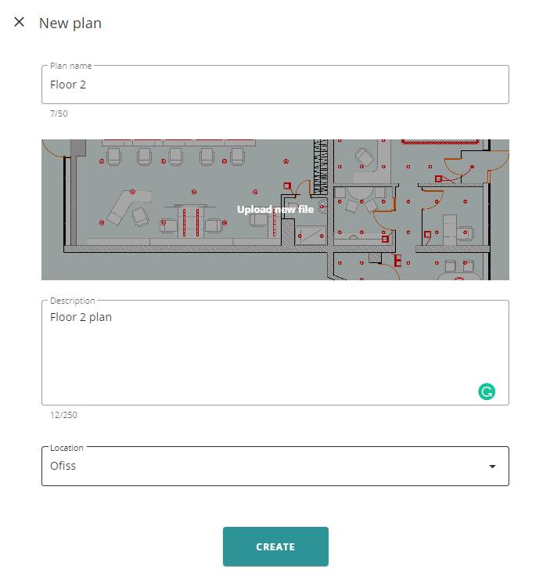The width and height of the screenshot is (550, 584).
Task: Click the staircase in floor plan image
Action: tap(321, 167)
